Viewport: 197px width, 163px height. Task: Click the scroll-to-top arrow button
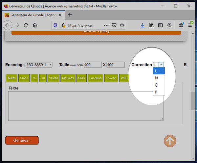point(170,141)
